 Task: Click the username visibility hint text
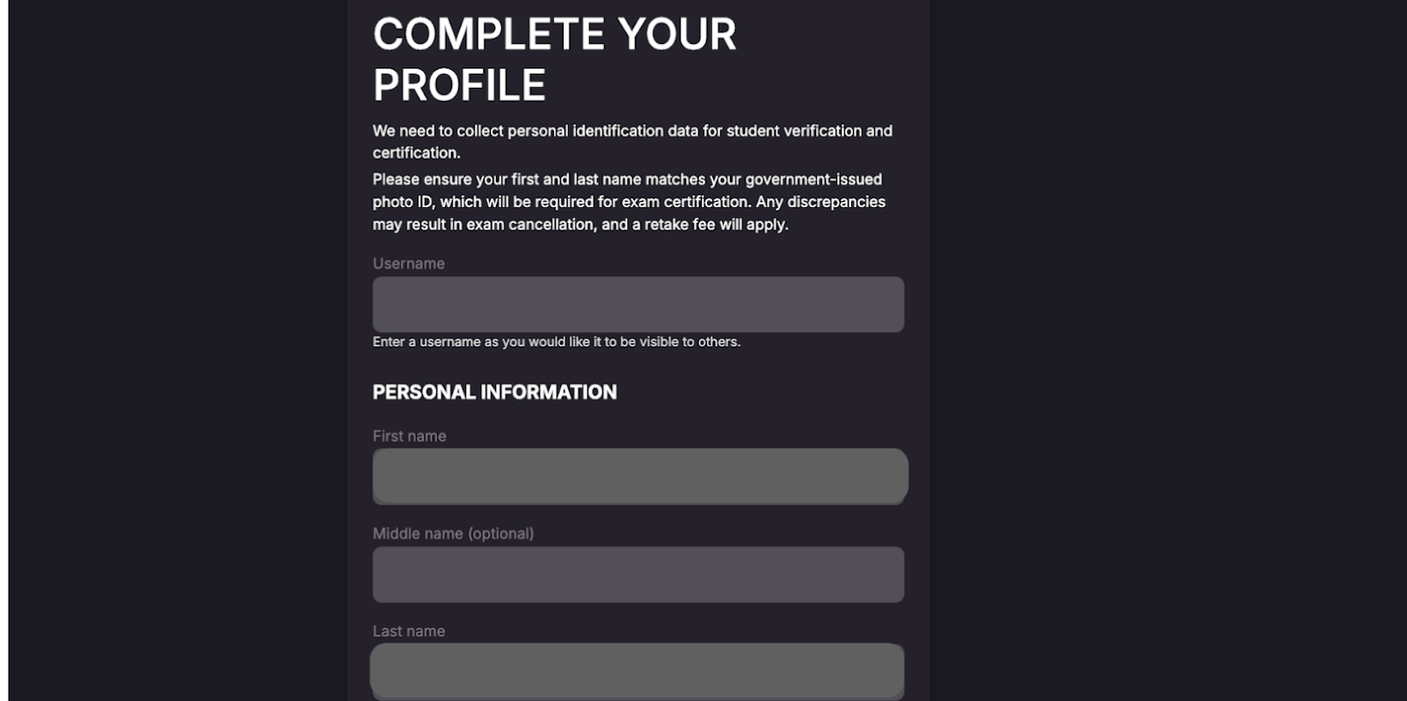point(556,342)
